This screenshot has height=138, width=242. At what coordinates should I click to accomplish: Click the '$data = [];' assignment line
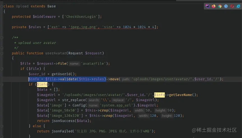tap(48, 89)
